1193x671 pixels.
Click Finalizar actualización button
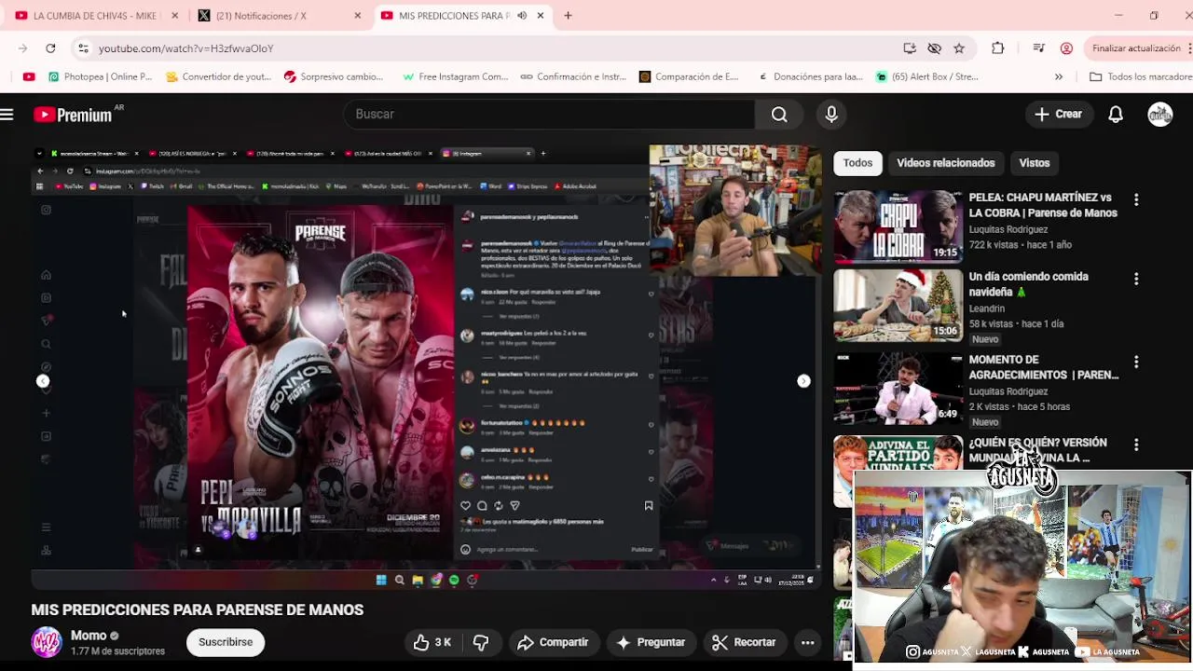tap(1136, 48)
